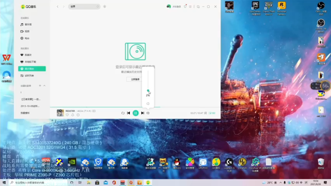This screenshot has width=331, height=186.
Task: Switch to mini mode via title bar icon
Action: [198, 7]
